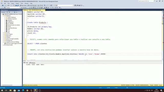Image resolution: width=164 pixels, height=92 pixels.
Task: Open the File menu
Action: click(2, 3)
